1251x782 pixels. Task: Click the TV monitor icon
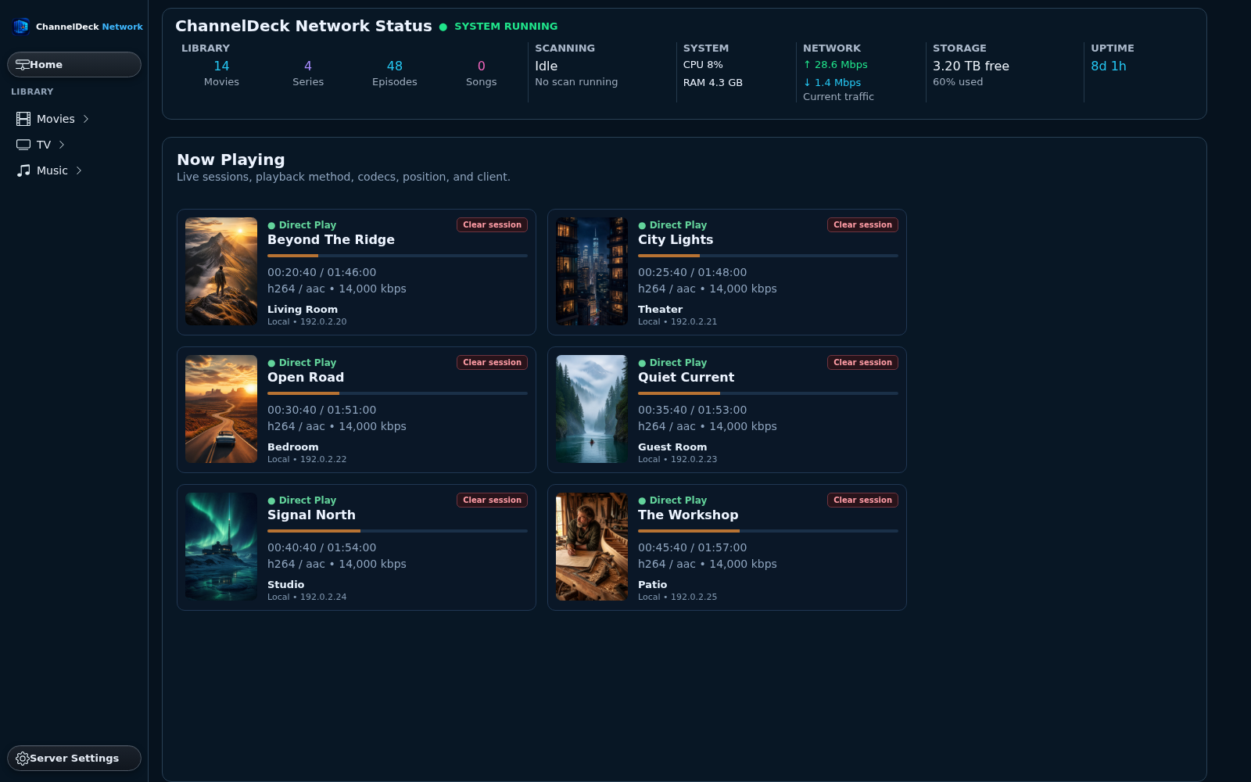tap(23, 145)
